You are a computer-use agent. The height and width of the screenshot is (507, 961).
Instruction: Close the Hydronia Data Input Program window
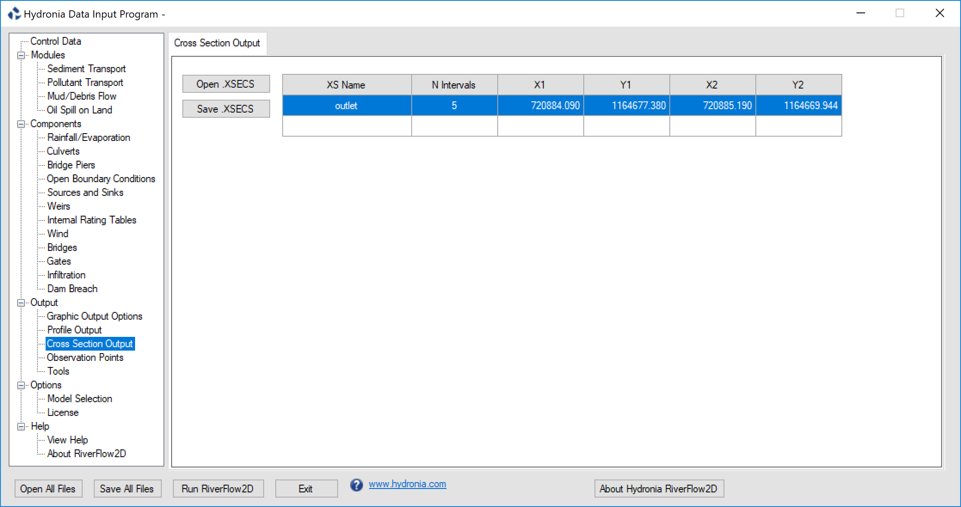pos(940,13)
